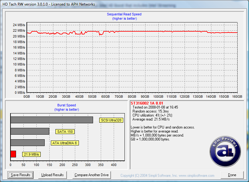Close the benchmark with Done
Viewport: 249px width, 182px height.
click(232, 175)
